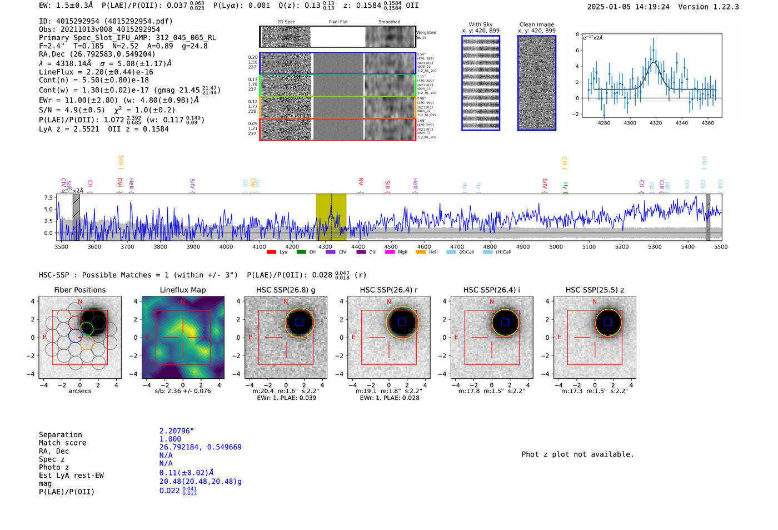Click the red Lyα legend swatch
The height and width of the screenshot is (530, 778).
click(271, 252)
